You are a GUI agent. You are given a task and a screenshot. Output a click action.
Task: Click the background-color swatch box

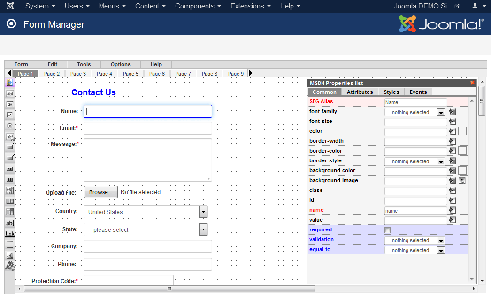pos(462,170)
